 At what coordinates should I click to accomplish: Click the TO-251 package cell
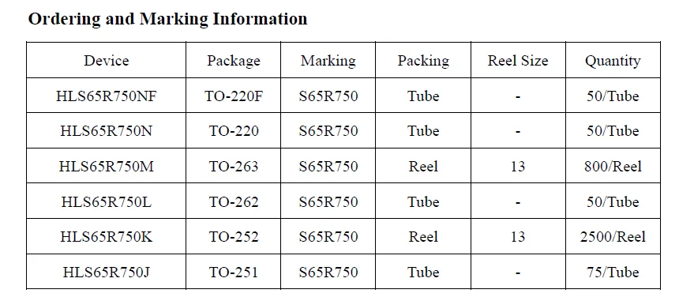pyautogui.click(x=234, y=273)
